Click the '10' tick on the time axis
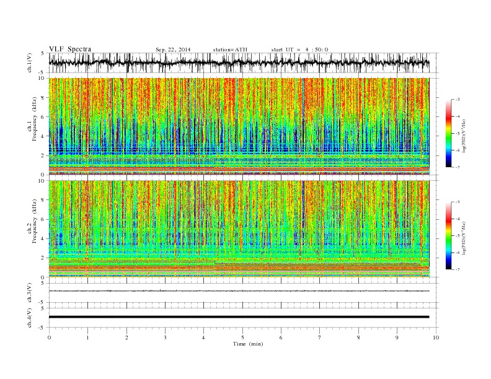This screenshot has height=379, width=491. click(436, 338)
